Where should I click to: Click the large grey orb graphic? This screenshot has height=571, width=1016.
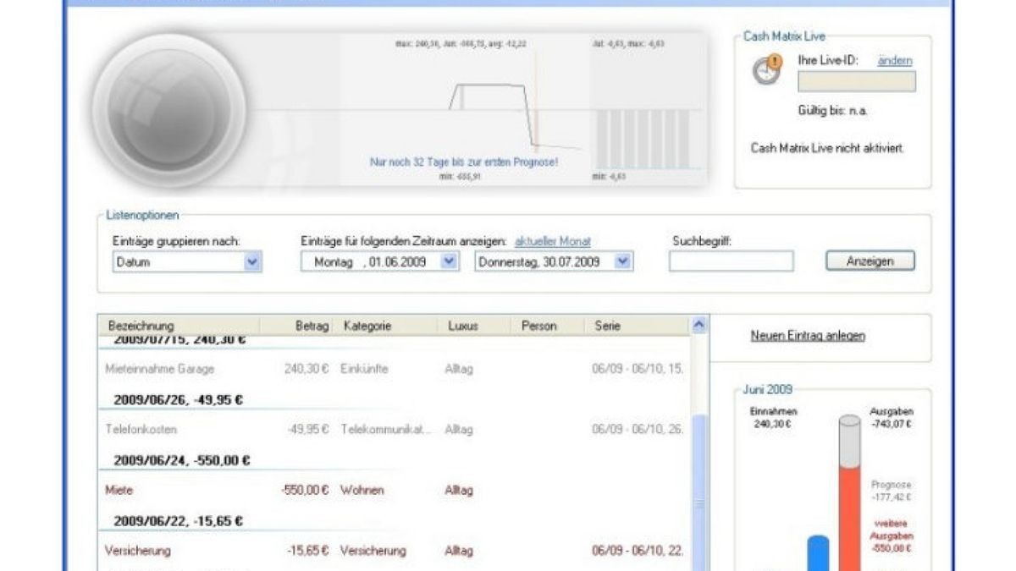[168, 110]
